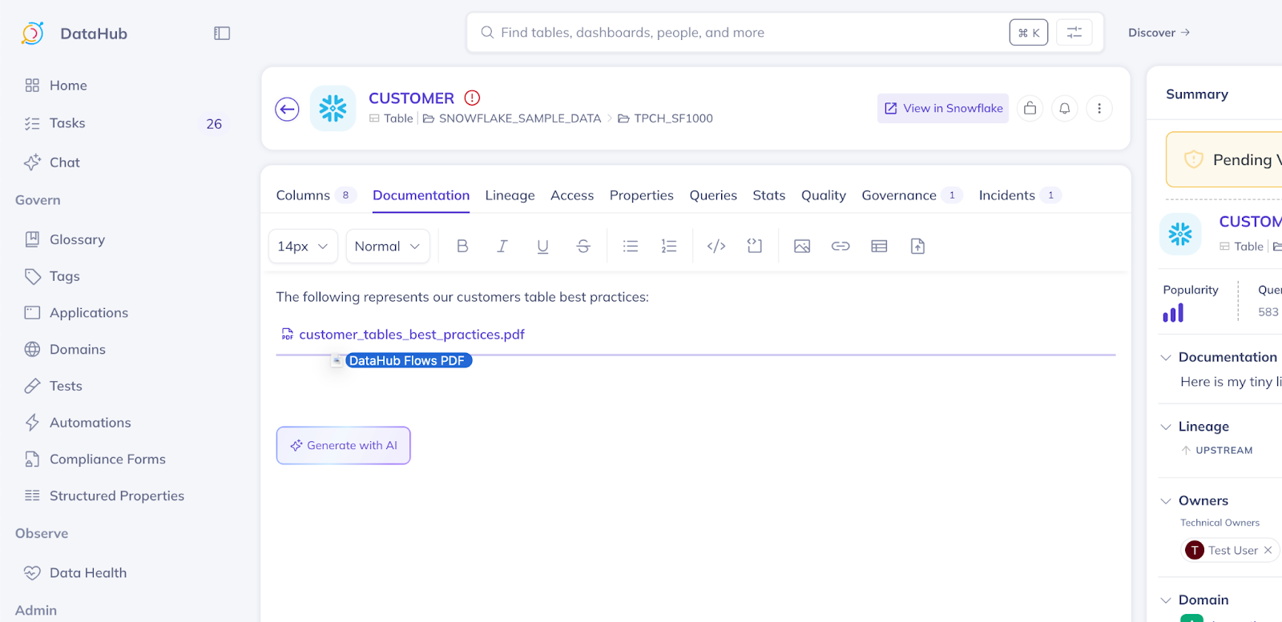The height and width of the screenshot is (622, 1282).
Task: Collapse the Lineage section in Summary
Action: 1166,427
